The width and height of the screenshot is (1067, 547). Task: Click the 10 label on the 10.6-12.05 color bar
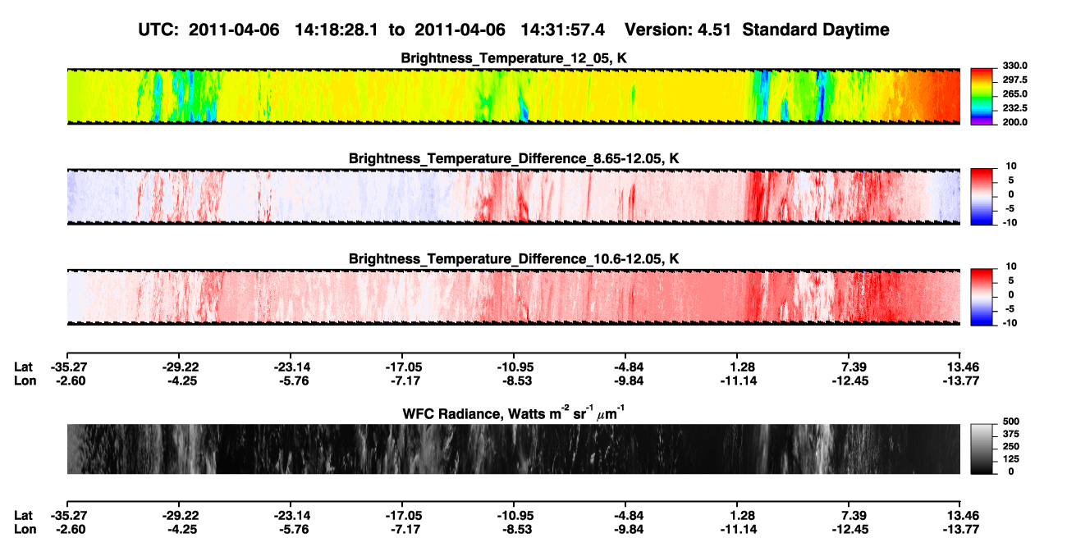pyautogui.click(x=1010, y=267)
